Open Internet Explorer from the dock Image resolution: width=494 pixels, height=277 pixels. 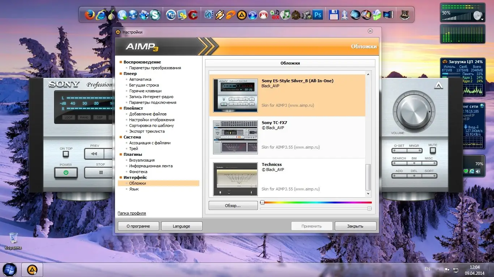(x=101, y=15)
